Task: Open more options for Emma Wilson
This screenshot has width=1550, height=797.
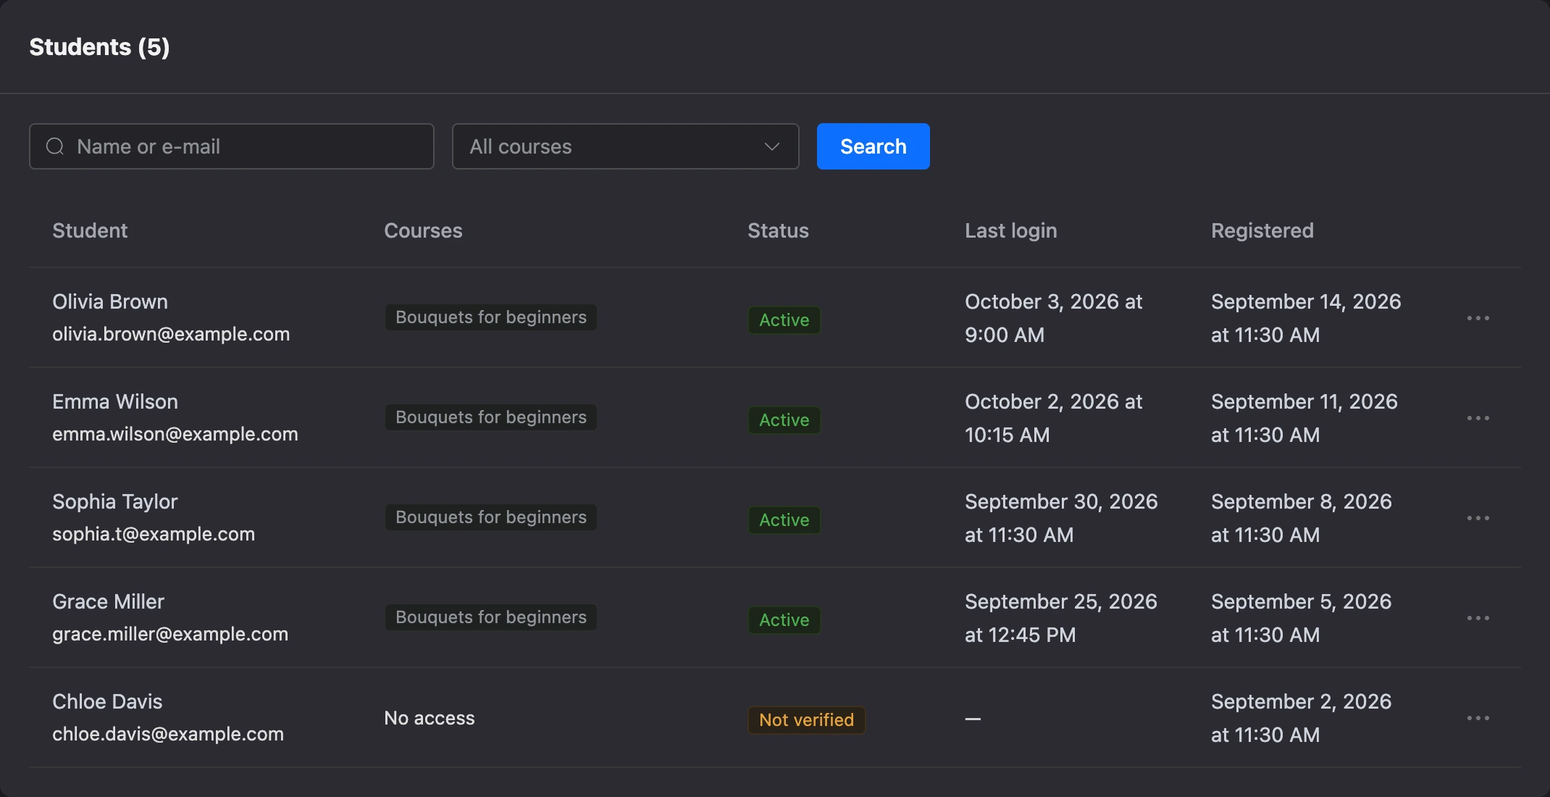Action: pos(1478,418)
